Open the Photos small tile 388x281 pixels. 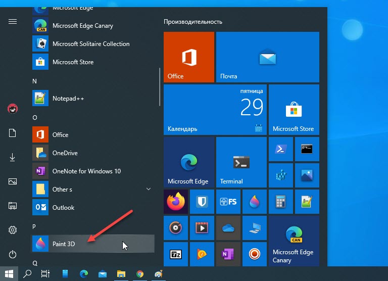pos(307,175)
